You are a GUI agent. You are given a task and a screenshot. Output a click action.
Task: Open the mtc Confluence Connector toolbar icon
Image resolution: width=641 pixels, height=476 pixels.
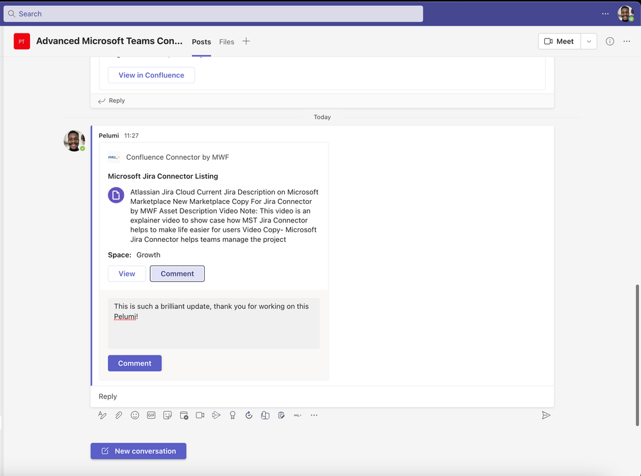point(298,415)
